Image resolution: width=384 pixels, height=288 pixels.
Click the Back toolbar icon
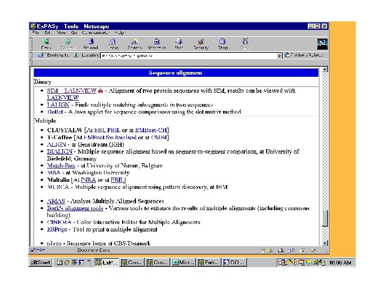tap(46, 44)
